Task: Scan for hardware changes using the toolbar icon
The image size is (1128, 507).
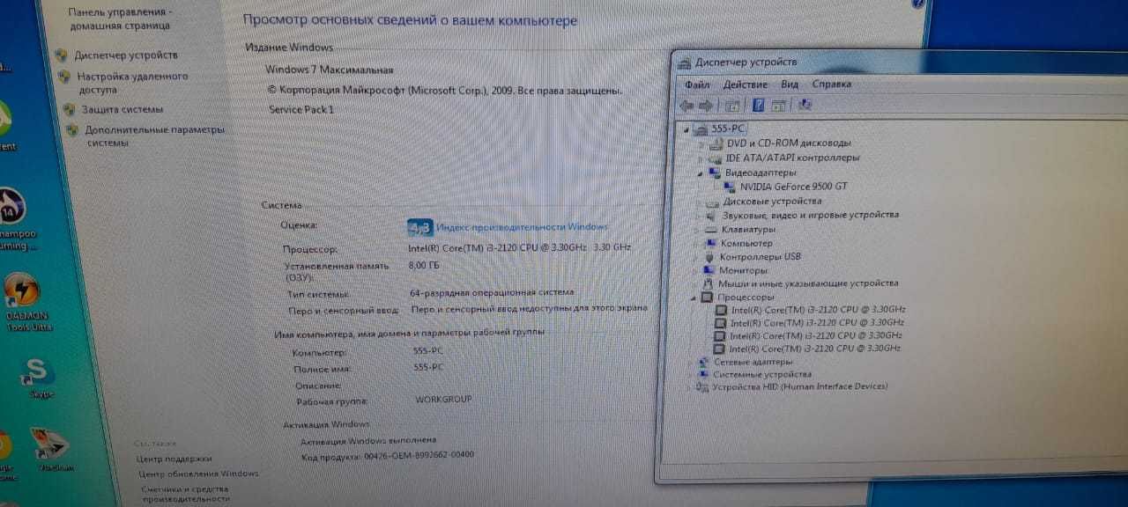Action: coord(805,105)
